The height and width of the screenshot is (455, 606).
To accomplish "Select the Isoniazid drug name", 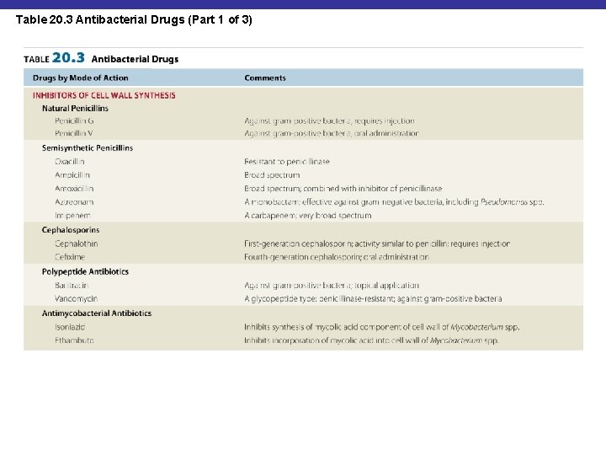I will click(70, 327).
